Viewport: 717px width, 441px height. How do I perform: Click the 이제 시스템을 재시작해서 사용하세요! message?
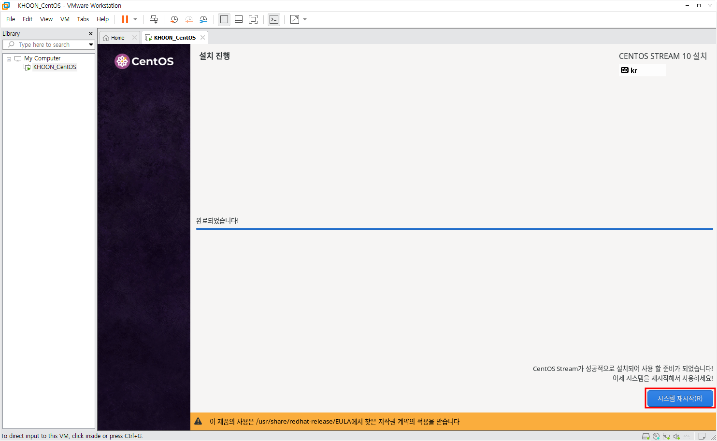pyautogui.click(x=662, y=378)
